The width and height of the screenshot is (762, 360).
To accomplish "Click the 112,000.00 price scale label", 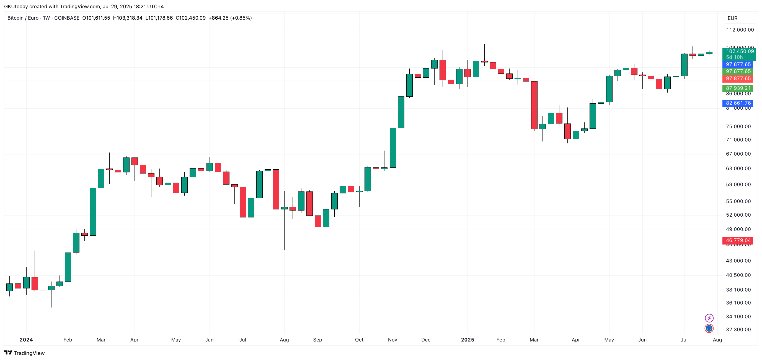I will (x=740, y=30).
